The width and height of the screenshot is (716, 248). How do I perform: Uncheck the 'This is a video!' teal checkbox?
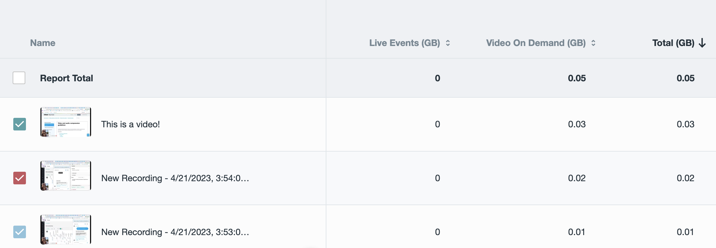point(20,124)
